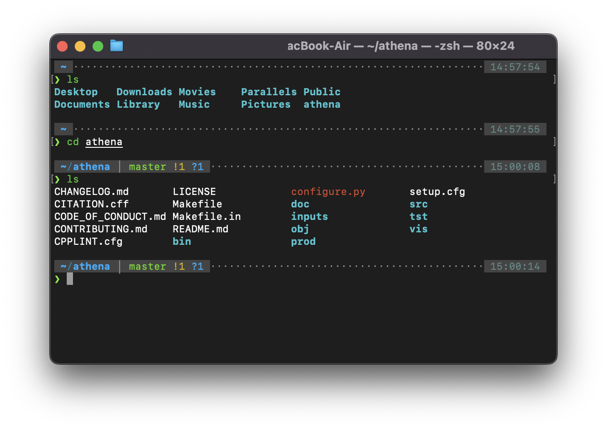Click the master branch label in last prompt

[147, 267]
